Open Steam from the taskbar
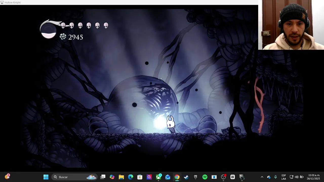 click(x=186, y=177)
